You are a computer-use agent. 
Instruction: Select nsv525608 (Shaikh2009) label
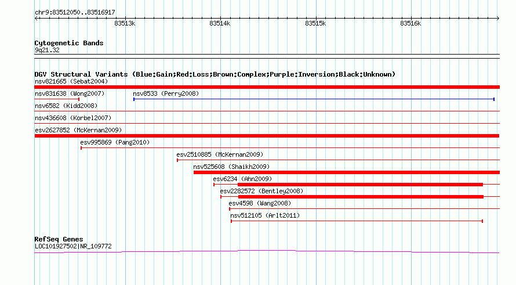231,167
